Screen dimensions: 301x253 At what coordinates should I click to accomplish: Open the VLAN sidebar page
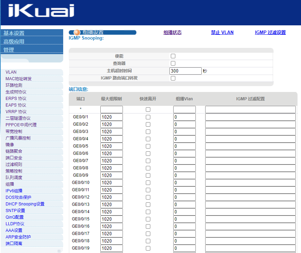click(11, 72)
